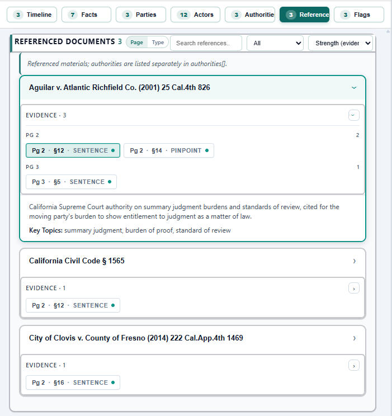Open the Authorities tab
Screen dimensions: 392x416
click(x=250, y=15)
